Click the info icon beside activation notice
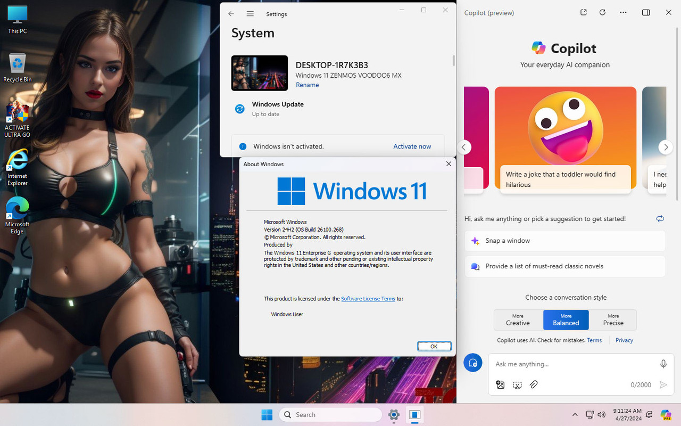Viewport: 681px width, 426px height. tap(243, 146)
